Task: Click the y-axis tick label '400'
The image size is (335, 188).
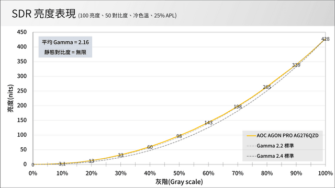Action: 22,46
